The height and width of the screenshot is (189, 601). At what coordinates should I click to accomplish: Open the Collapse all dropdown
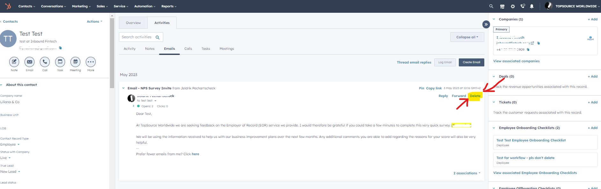click(x=467, y=37)
